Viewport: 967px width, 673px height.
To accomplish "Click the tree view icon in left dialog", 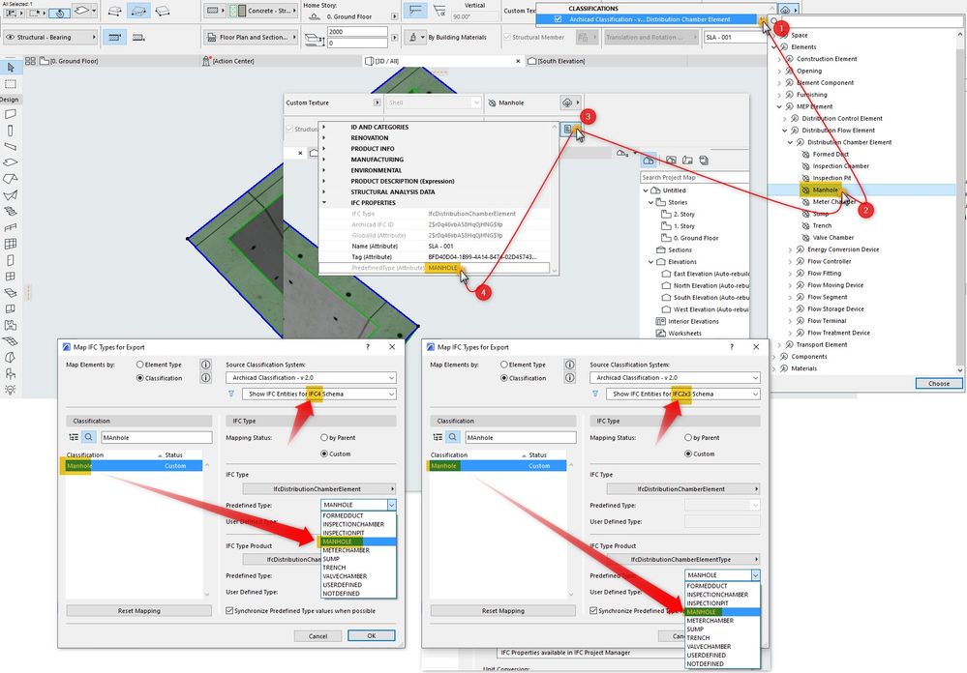I will pyautogui.click(x=74, y=437).
